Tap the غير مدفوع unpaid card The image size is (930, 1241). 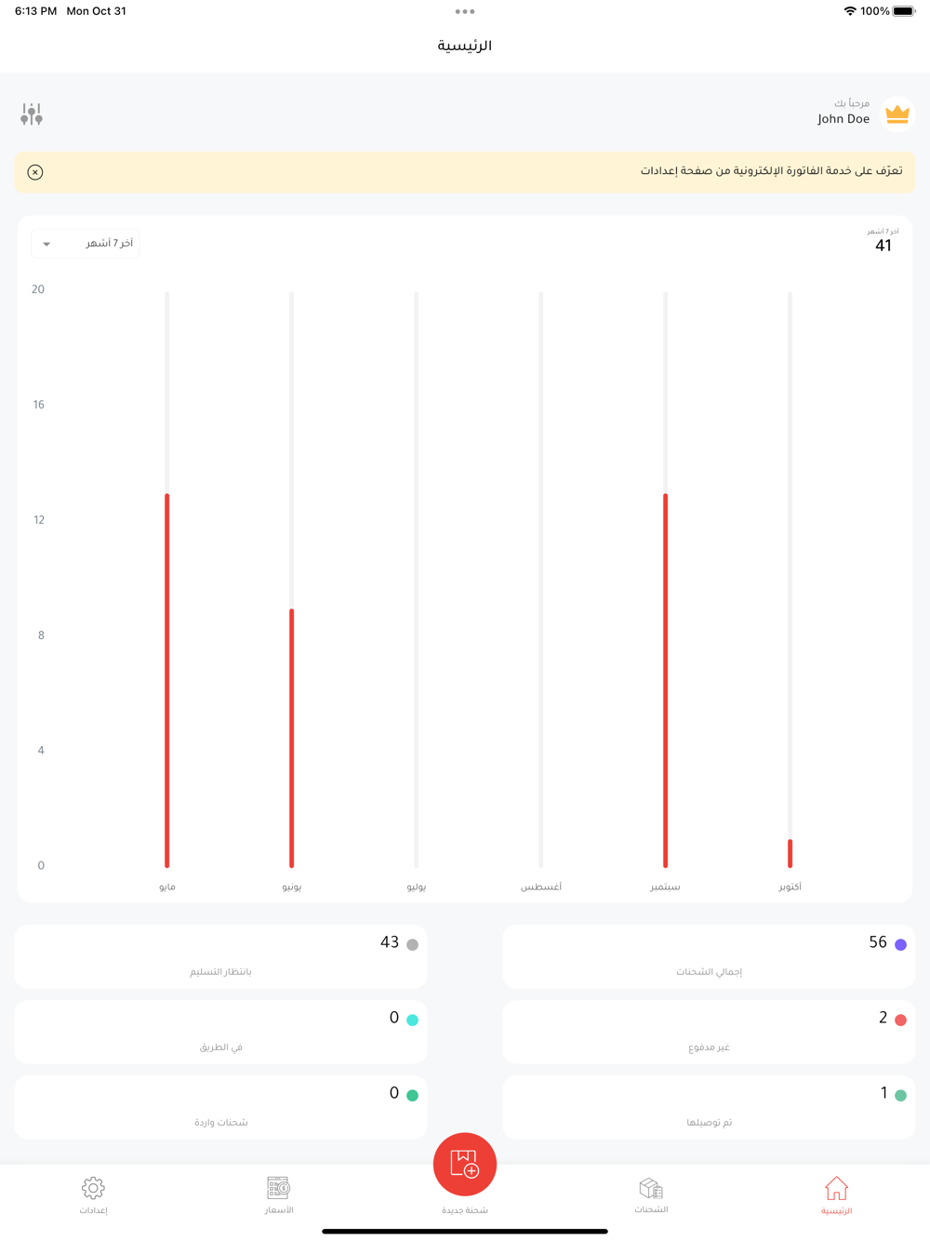tap(709, 1032)
